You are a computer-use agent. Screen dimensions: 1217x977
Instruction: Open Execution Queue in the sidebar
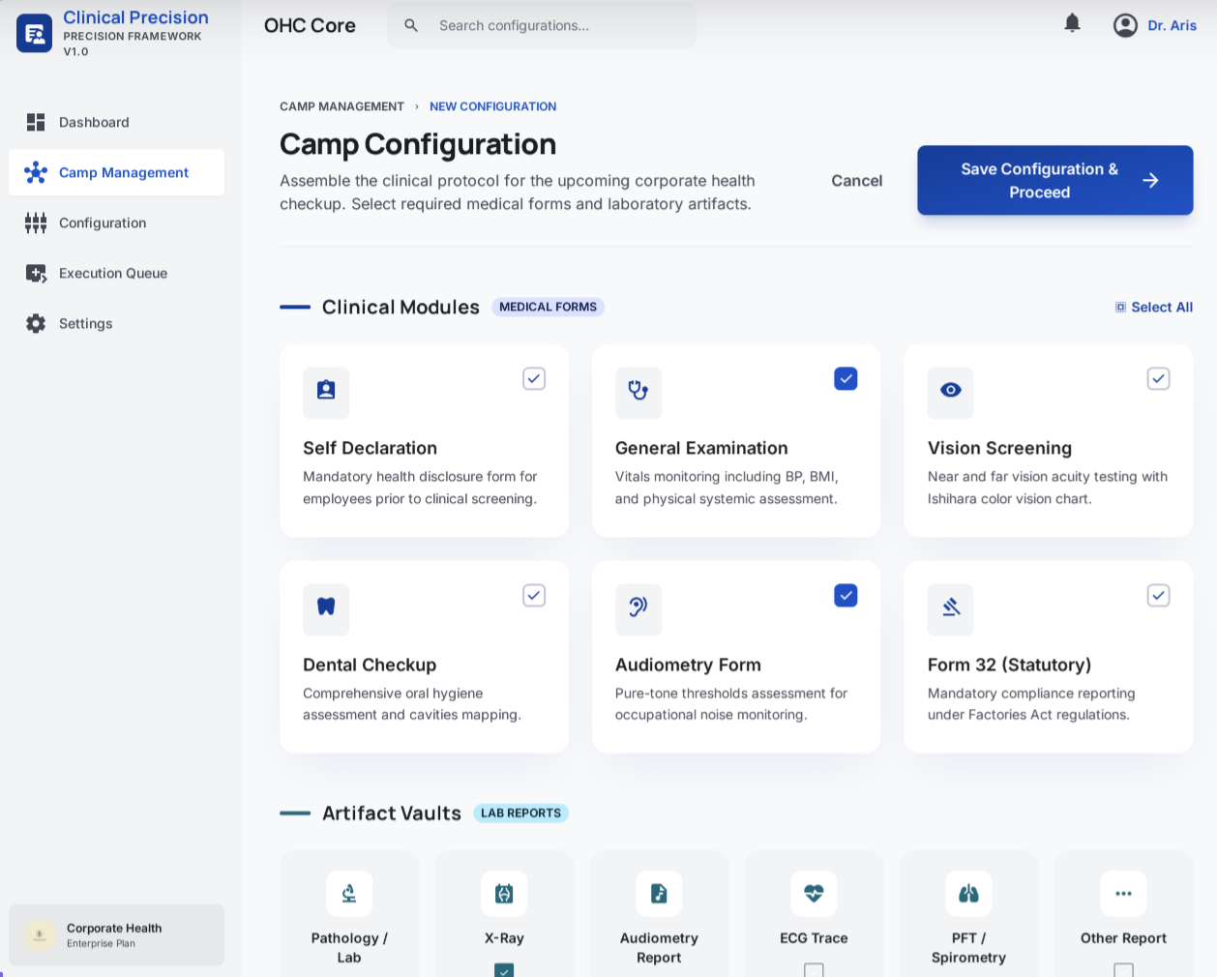(113, 274)
